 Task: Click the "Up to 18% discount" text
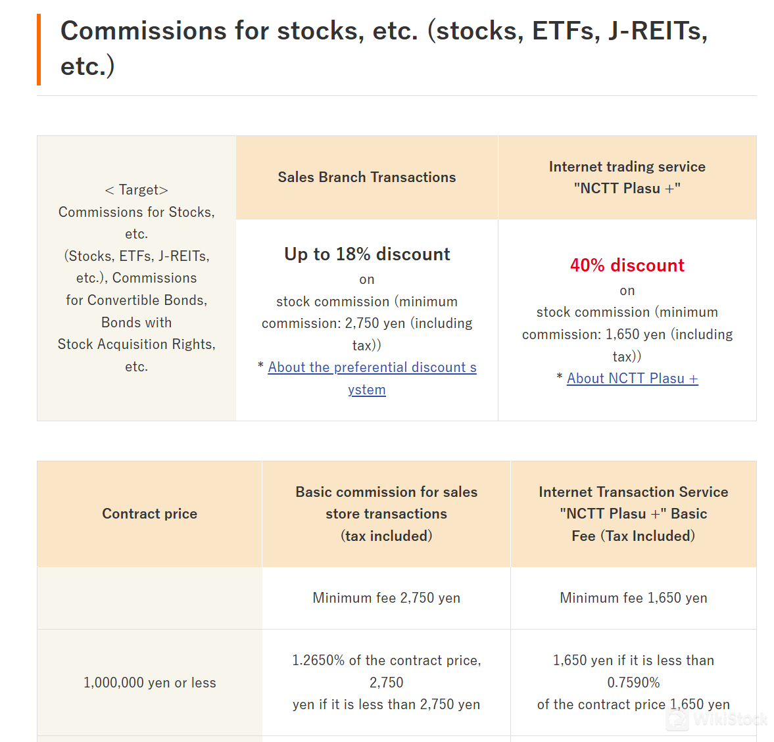click(x=367, y=254)
